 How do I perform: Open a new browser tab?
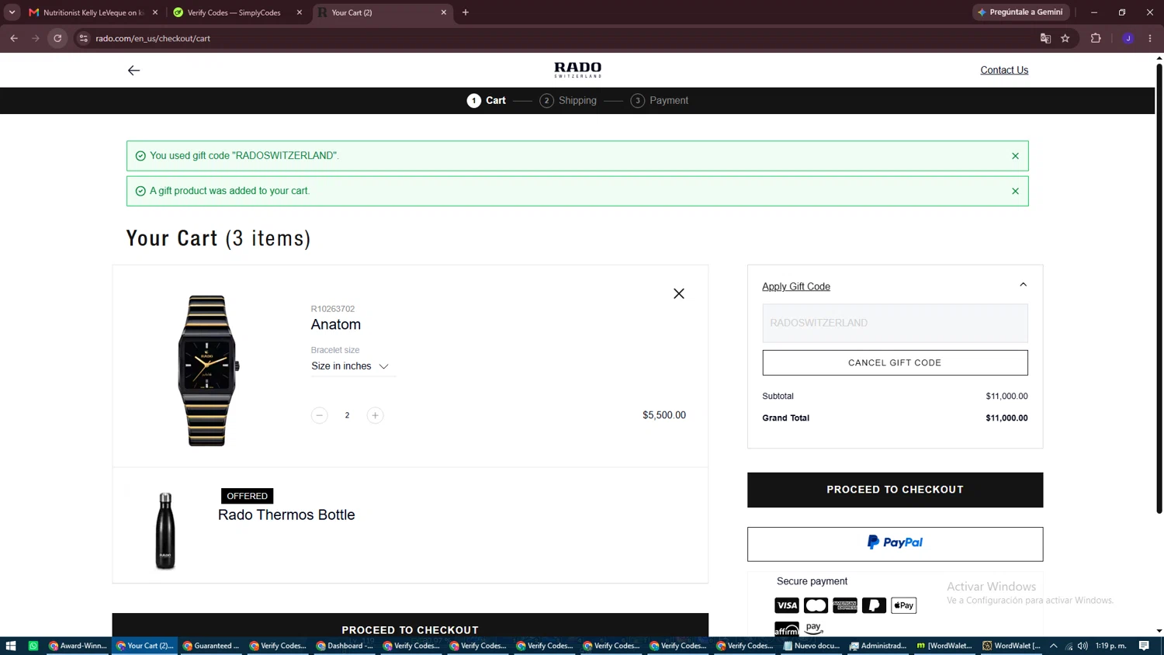tap(466, 12)
